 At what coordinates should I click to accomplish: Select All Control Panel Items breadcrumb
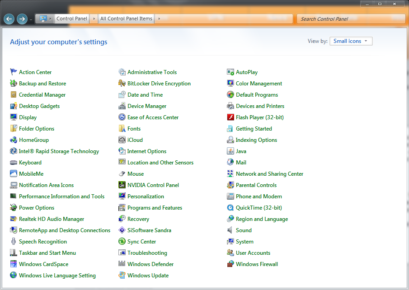[x=126, y=19]
